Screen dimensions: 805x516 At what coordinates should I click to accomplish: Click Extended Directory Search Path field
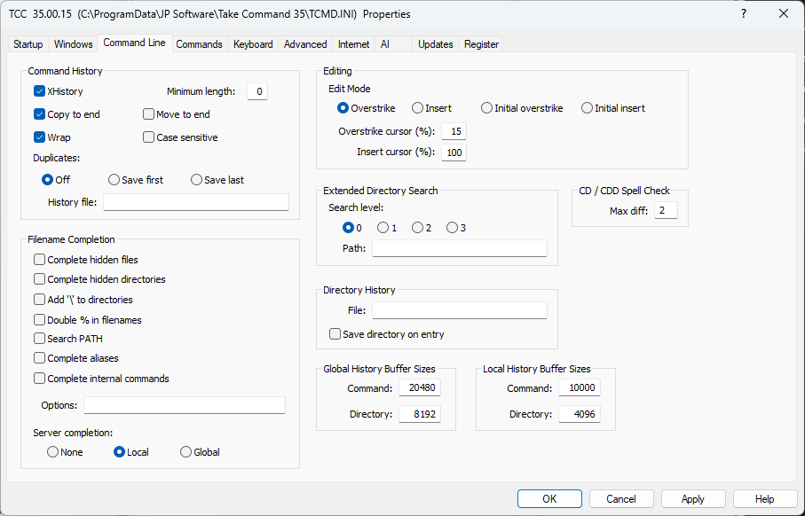460,248
